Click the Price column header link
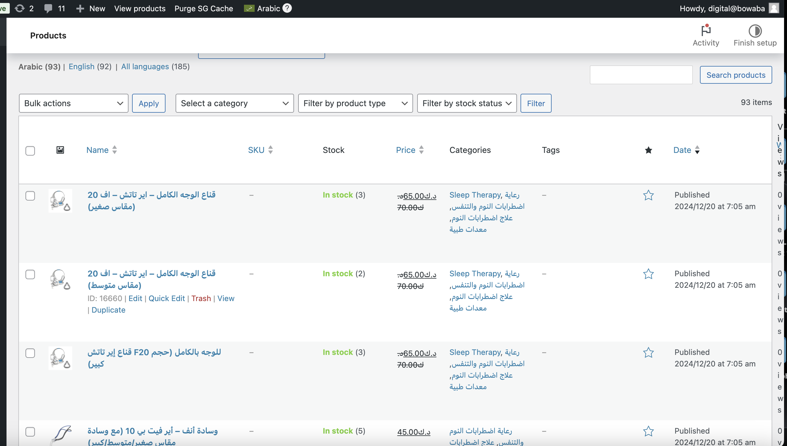 pos(406,150)
